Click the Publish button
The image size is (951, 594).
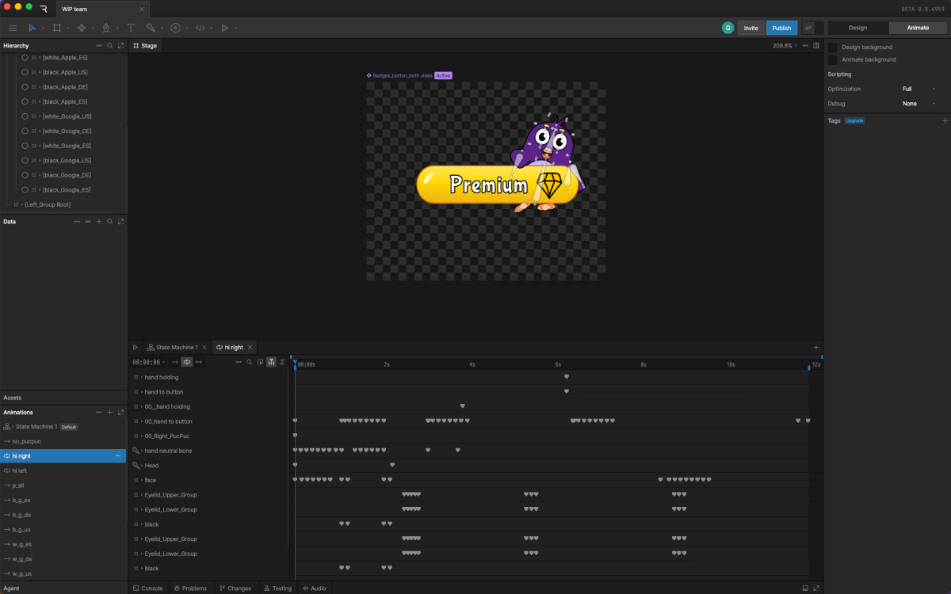tap(781, 28)
